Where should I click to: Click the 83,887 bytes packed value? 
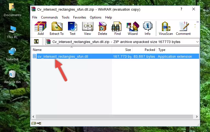(144, 56)
